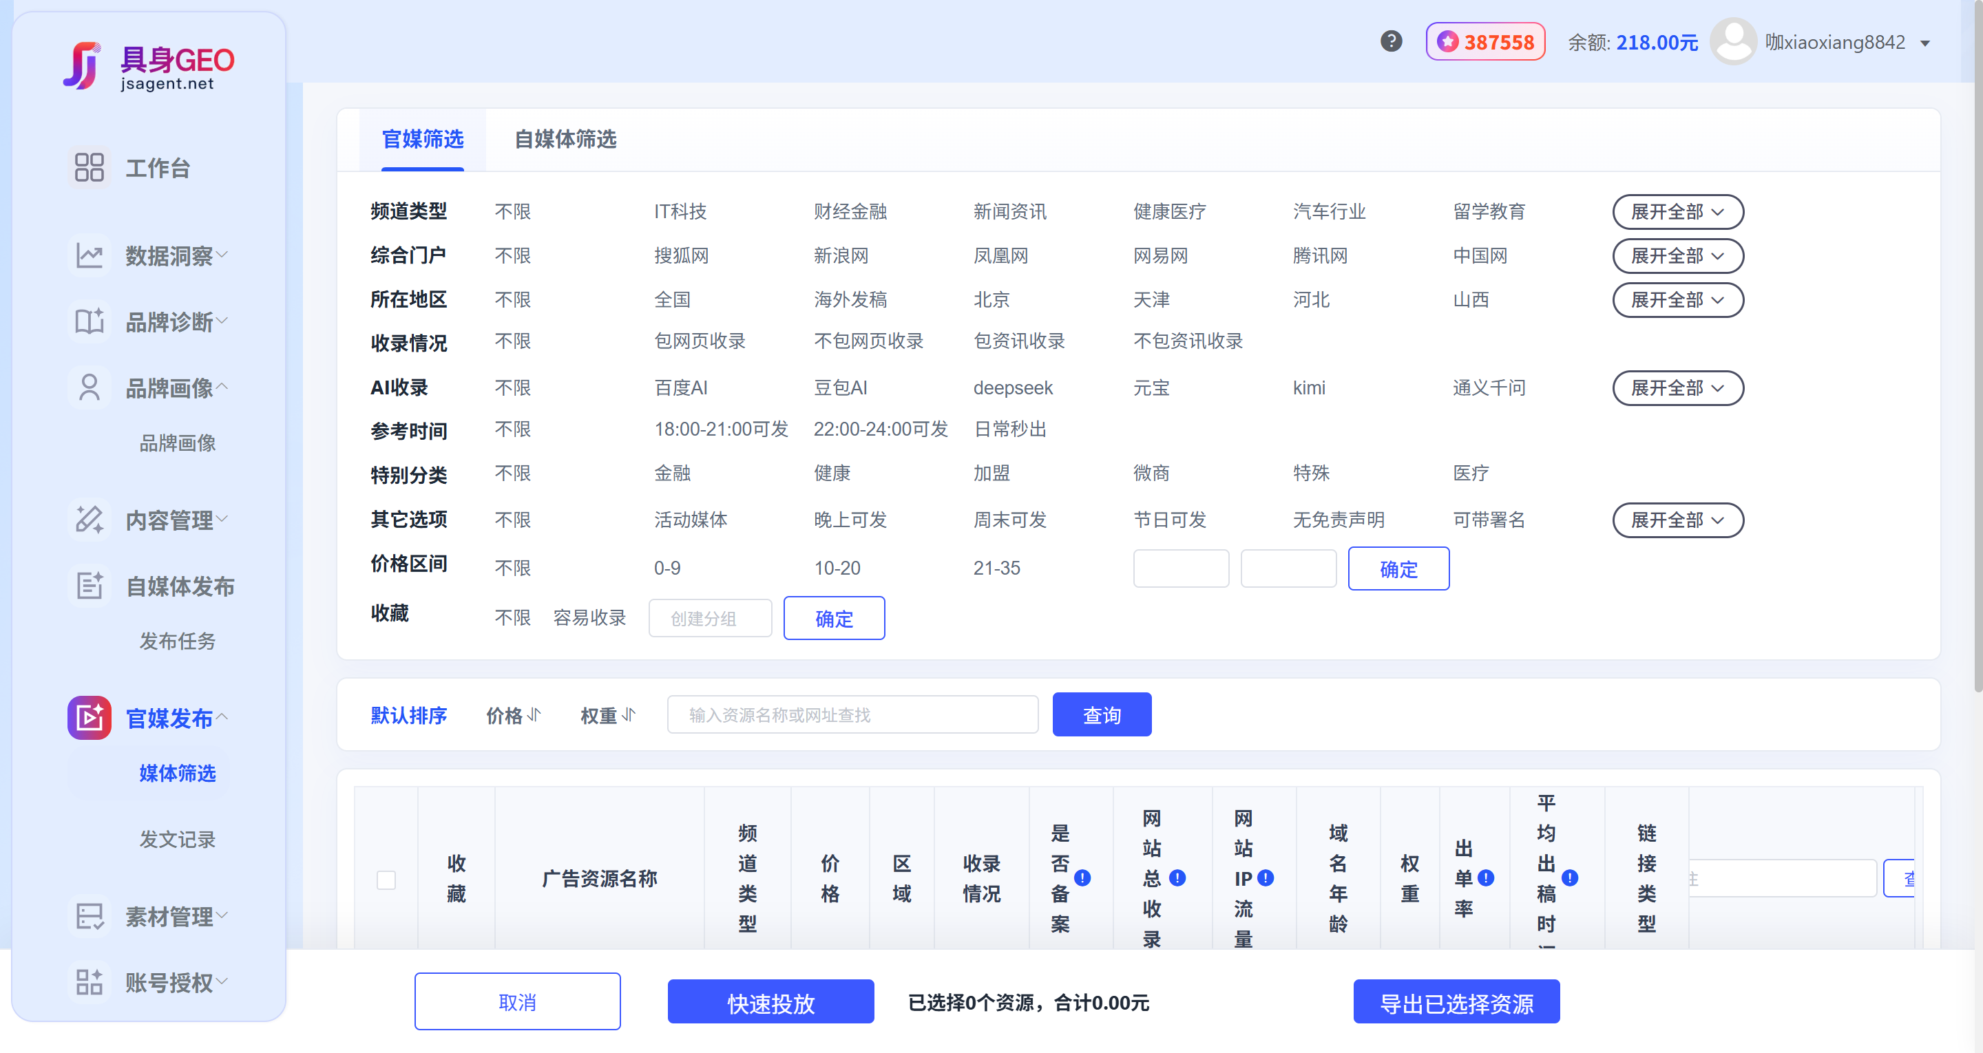Click the 快速投放 button
The width and height of the screenshot is (1983, 1053).
tap(770, 1001)
